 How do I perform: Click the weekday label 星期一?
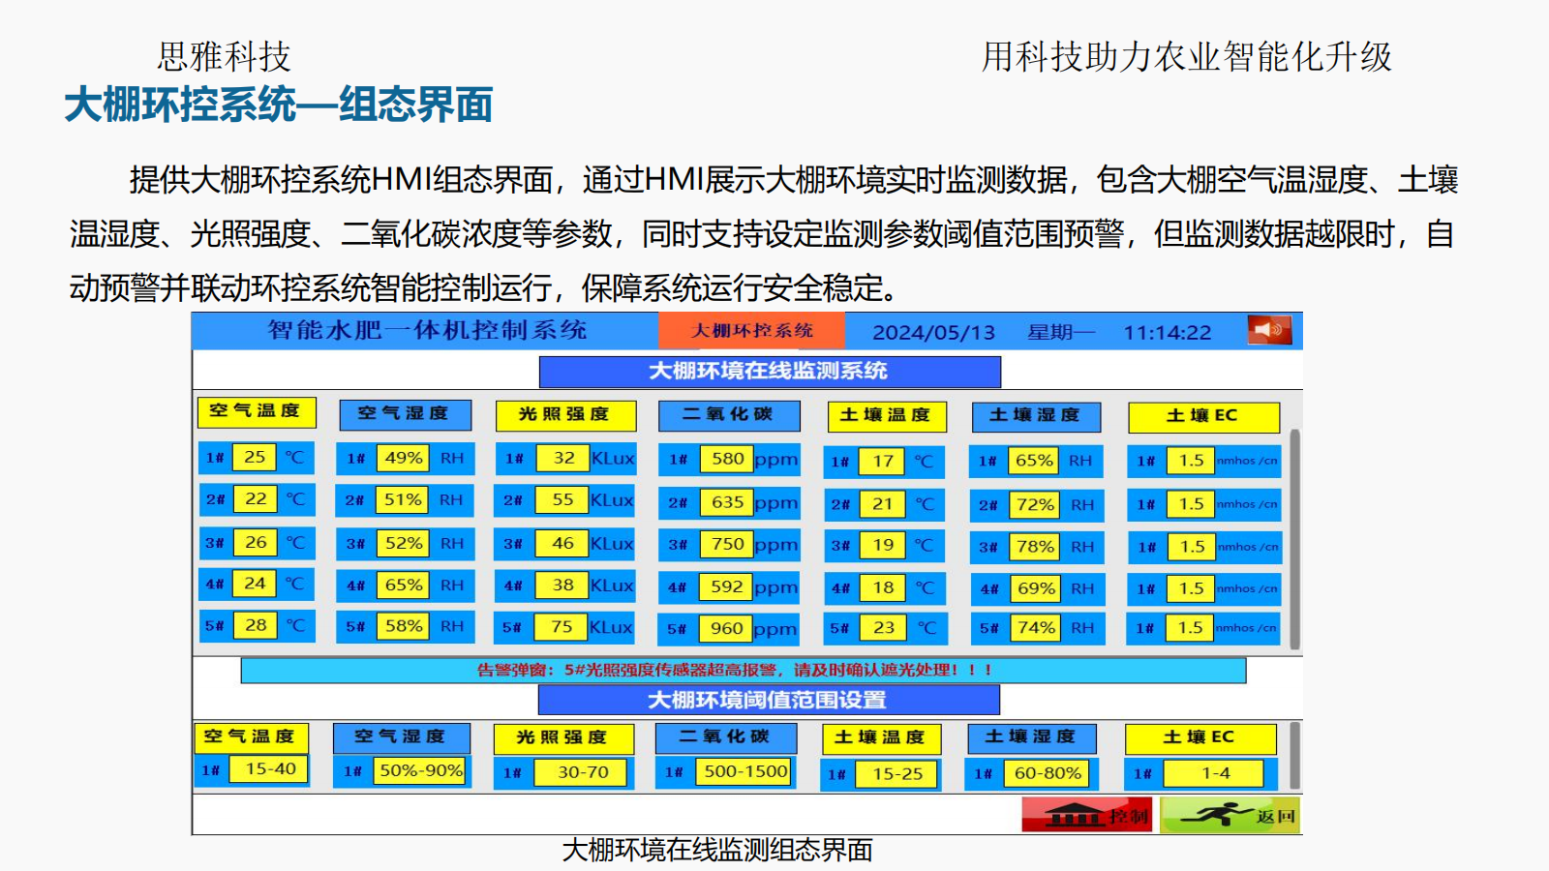(x=1060, y=332)
